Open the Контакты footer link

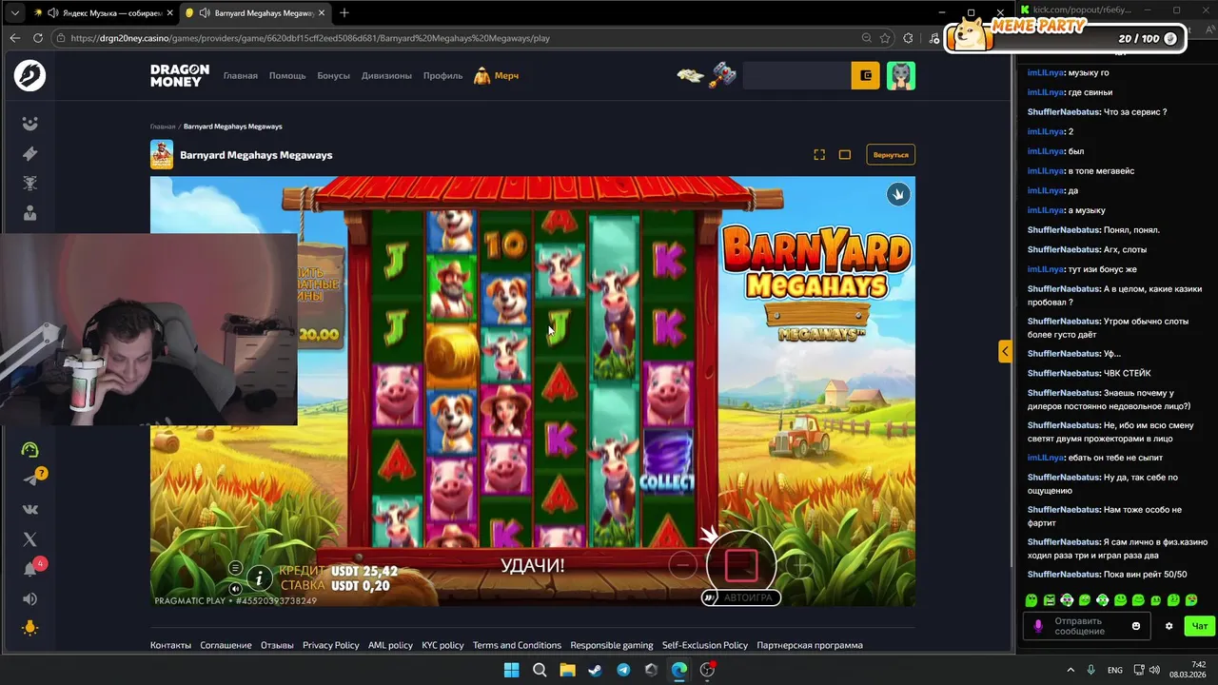point(170,645)
